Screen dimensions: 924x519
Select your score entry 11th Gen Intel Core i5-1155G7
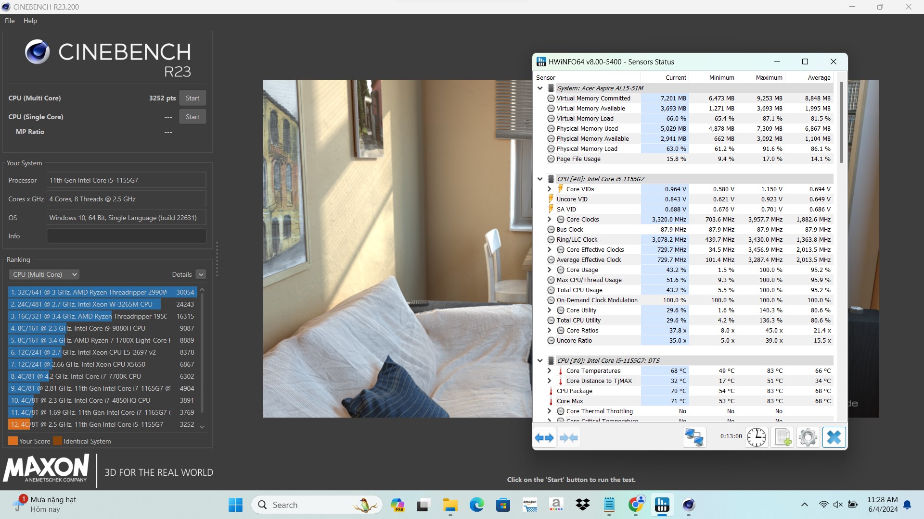[x=103, y=424]
